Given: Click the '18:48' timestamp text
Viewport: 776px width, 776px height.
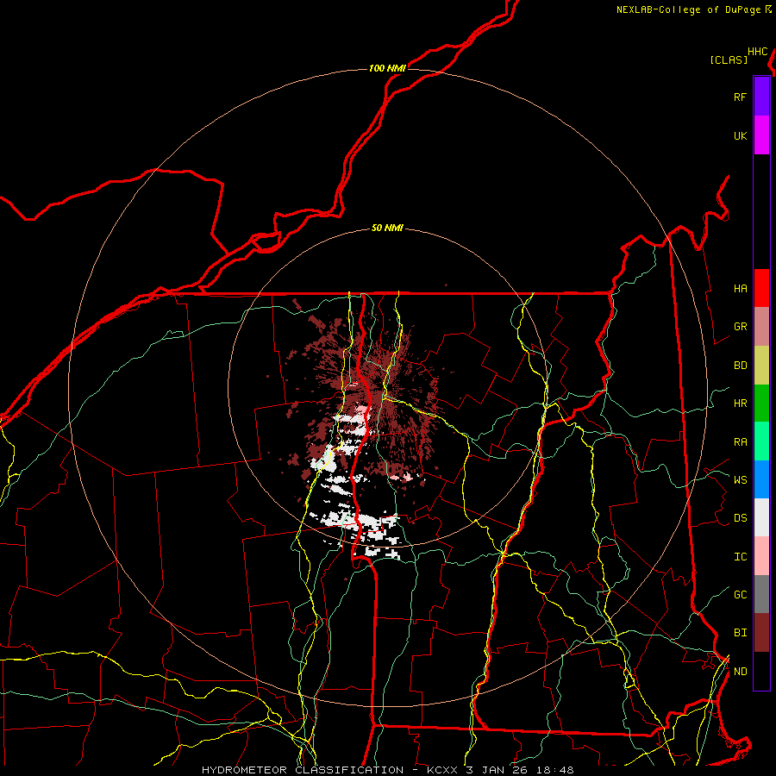Looking at the screenshot, I should tap(554, 770).
